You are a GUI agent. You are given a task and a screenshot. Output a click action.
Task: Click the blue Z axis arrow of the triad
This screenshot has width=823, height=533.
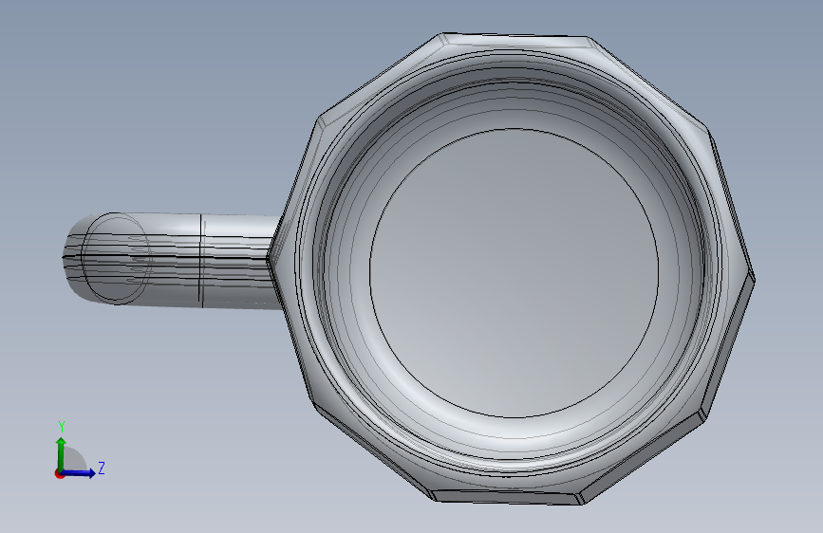pyautogui.click(x=79, y=473)
